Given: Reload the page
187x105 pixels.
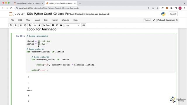Looking at the screenshot, I should [x=11, y=8].
